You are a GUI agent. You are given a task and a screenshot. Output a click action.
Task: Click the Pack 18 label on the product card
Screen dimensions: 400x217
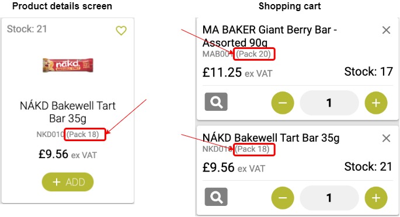click(x=83, y=134)
